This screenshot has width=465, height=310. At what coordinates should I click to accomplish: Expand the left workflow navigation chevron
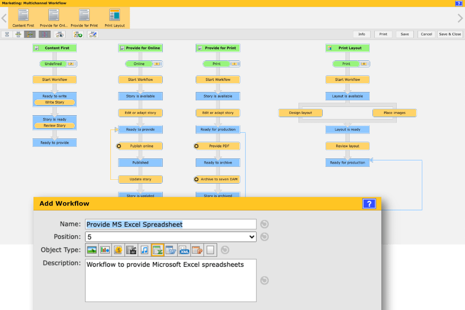4,18
